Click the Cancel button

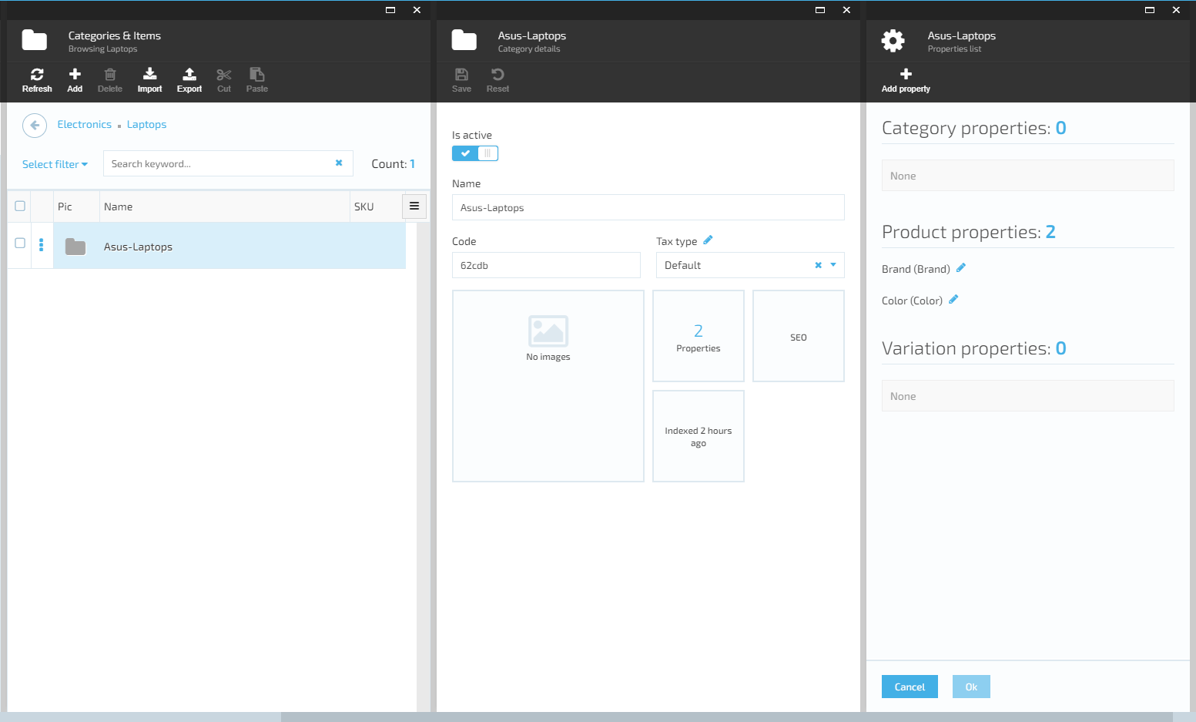tap(910, 687)
